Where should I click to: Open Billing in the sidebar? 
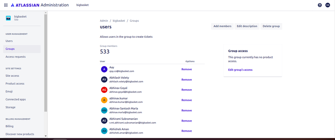point(22,126)
